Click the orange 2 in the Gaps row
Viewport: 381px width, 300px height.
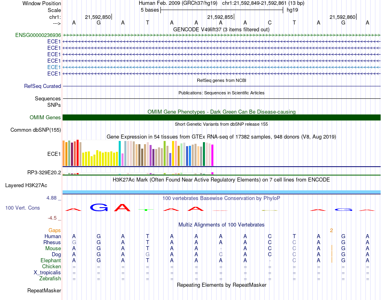point(331,231)
